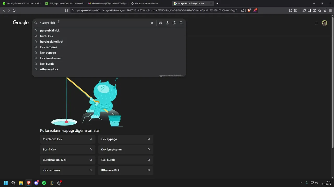Switch to Gmail Gelen Kutusu tab
The image size is (334, 187).
point(107,3)
